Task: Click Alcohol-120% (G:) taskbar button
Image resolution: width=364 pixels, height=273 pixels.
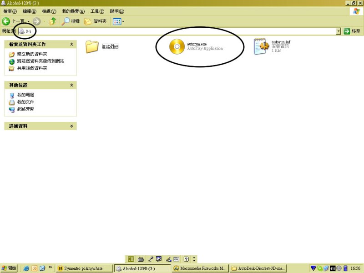Action: (x=142, y=268)
